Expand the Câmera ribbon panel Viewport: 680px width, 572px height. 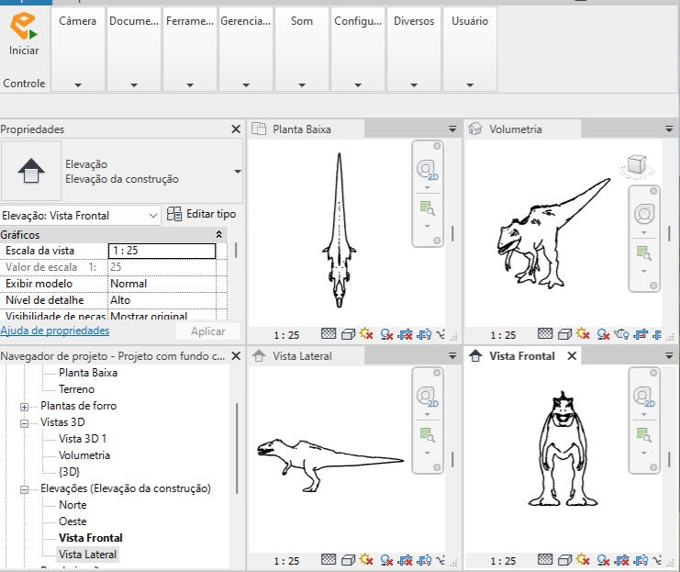(78, 85)
